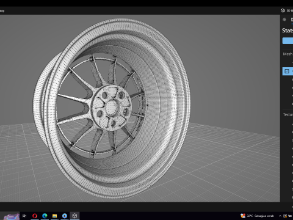
Task: Click the 3D rim model in the viewport
Action: (112, 108)
